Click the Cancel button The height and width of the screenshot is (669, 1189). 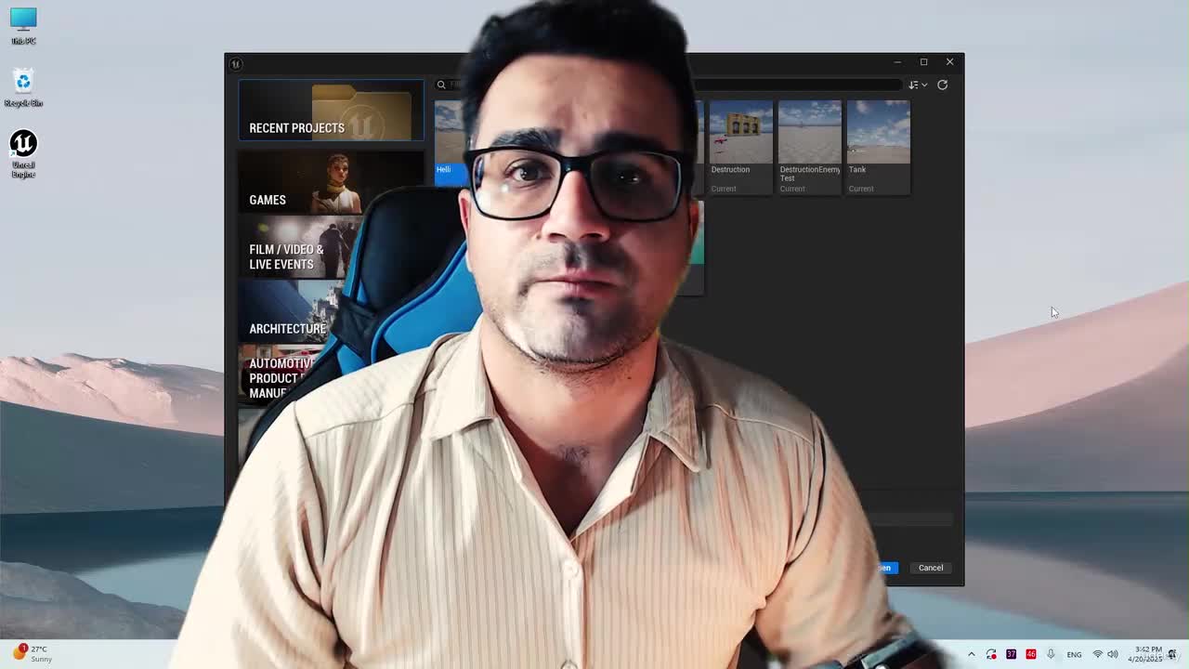pos(930,568)
